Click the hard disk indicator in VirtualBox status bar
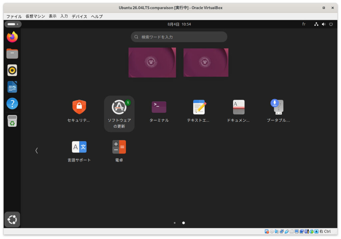 click(x=267, y=231)
